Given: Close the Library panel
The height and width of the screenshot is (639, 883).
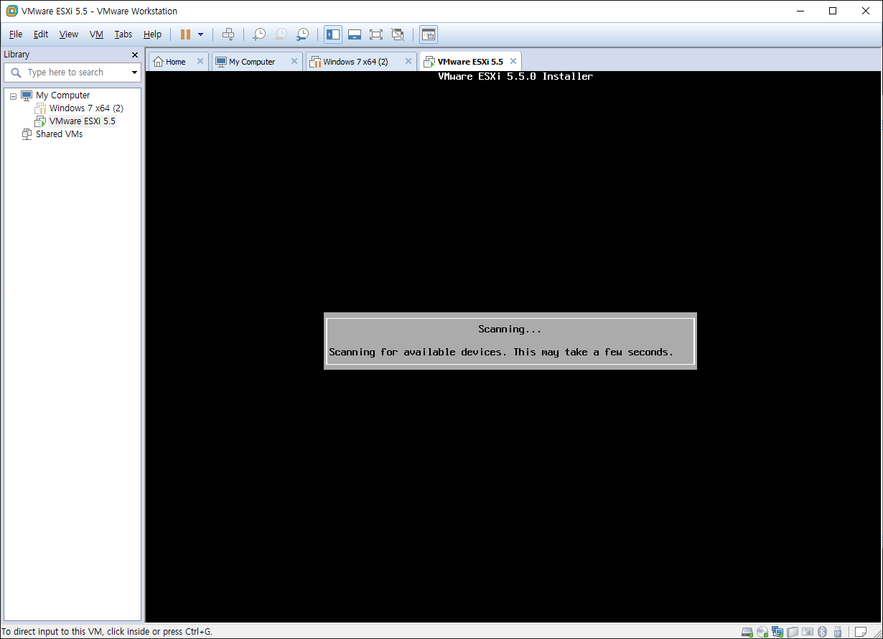Looking at the screenshot, I should [135, 55].
